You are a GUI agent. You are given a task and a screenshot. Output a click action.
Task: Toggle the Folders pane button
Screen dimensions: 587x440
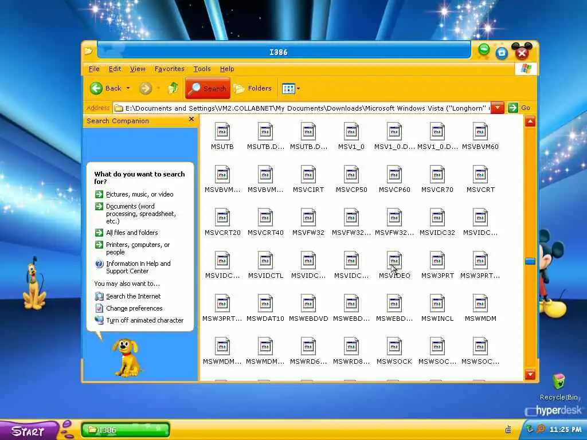tap(253, 88)
